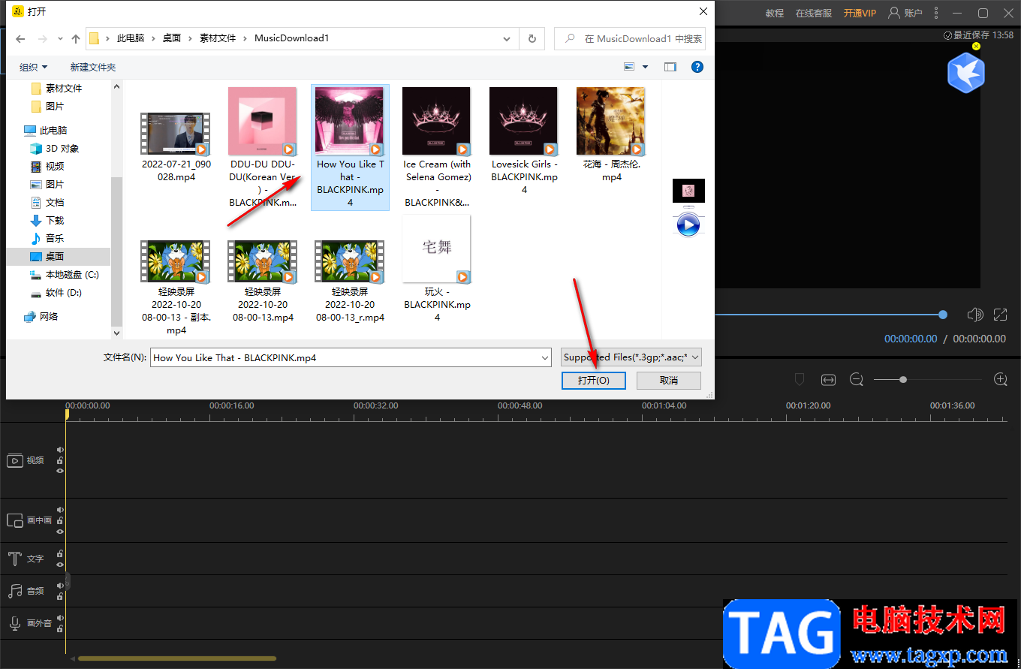Image resolution: width=1021 pixels, height=669 pixels.
Task: Click 桌面 in the address bar path
Action: (172, 38)
